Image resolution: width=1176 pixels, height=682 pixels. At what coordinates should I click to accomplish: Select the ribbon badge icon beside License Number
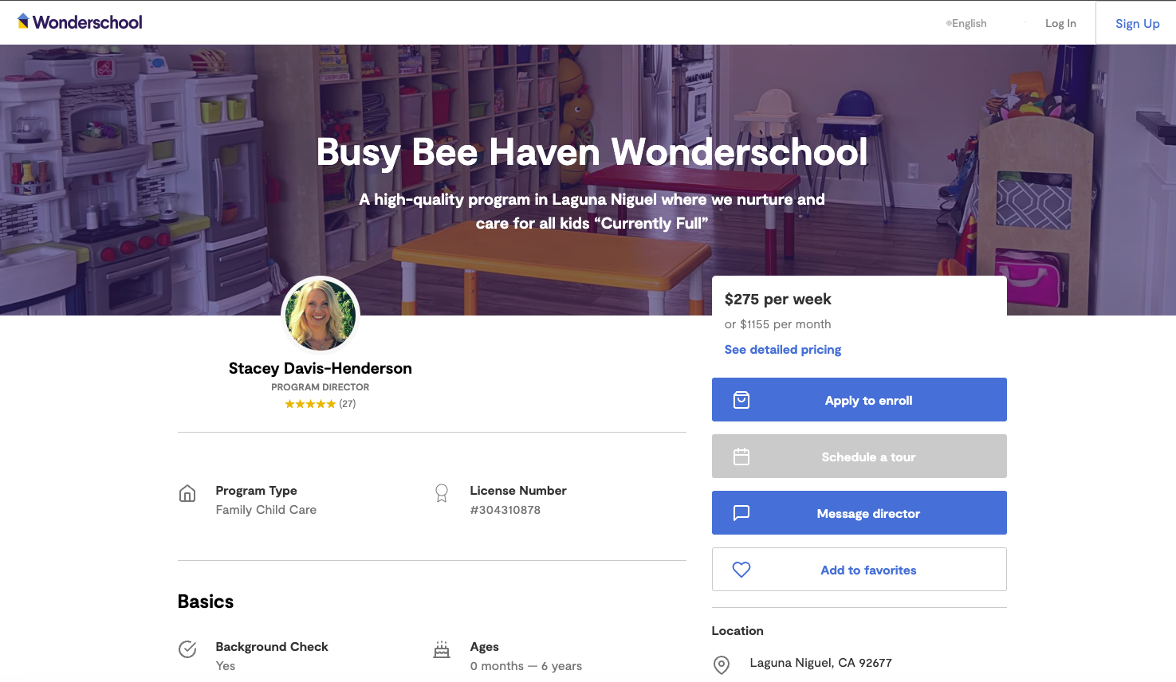coord(442,493)
